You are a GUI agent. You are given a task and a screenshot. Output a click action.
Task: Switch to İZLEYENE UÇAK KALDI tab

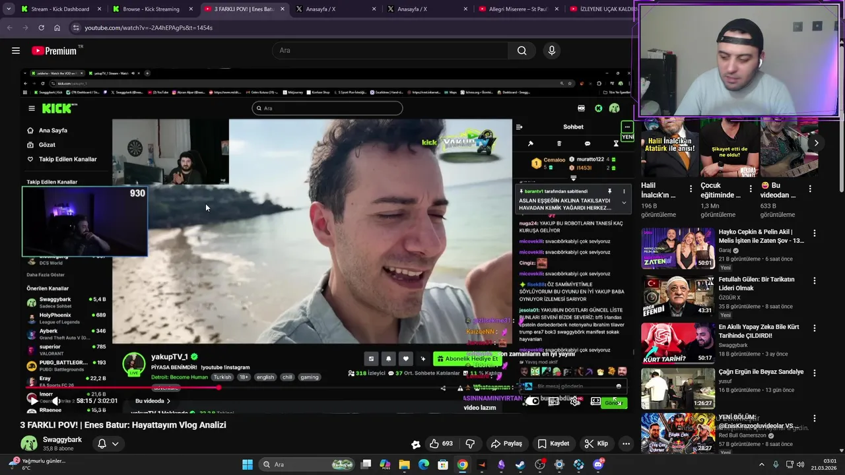point(601,9)
